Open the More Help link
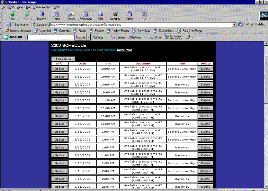This screenshot has width=268, height=191. pyautogui.click(x=124, y=50)
